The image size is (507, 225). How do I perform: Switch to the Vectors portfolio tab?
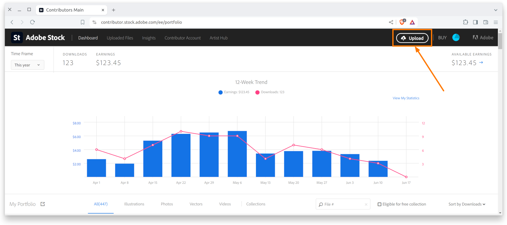[196, 204]
